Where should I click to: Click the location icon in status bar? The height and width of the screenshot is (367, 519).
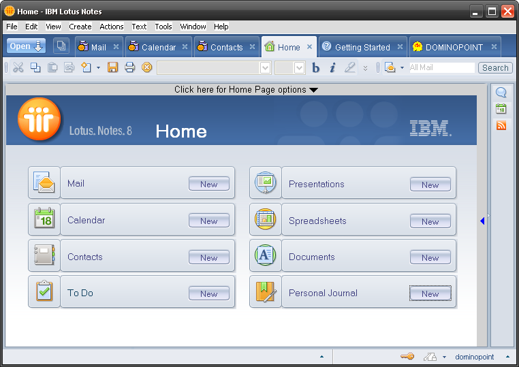pos(430,357)
